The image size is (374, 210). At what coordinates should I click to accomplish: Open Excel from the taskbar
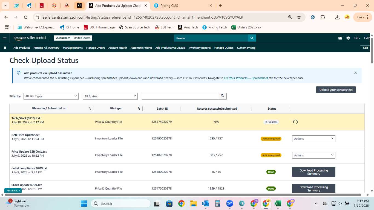pos(278,203)
